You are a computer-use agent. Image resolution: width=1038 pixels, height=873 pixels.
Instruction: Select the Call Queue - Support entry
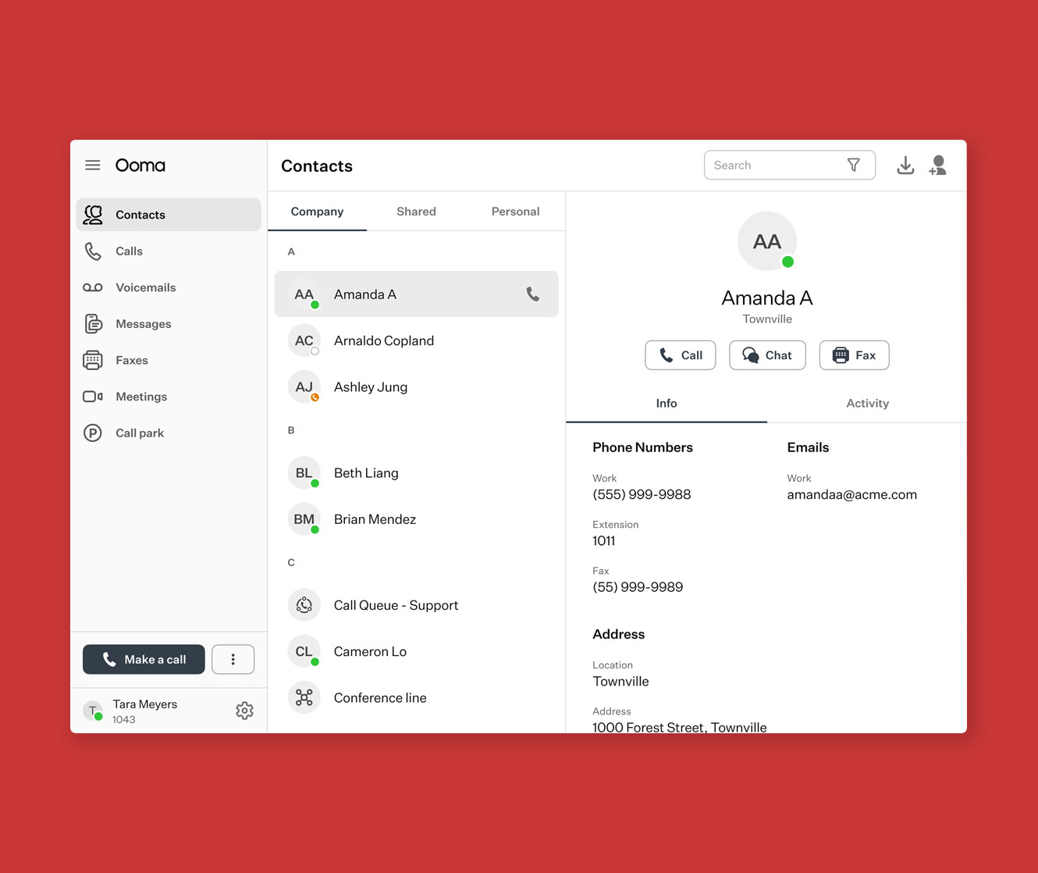(396, 605)
